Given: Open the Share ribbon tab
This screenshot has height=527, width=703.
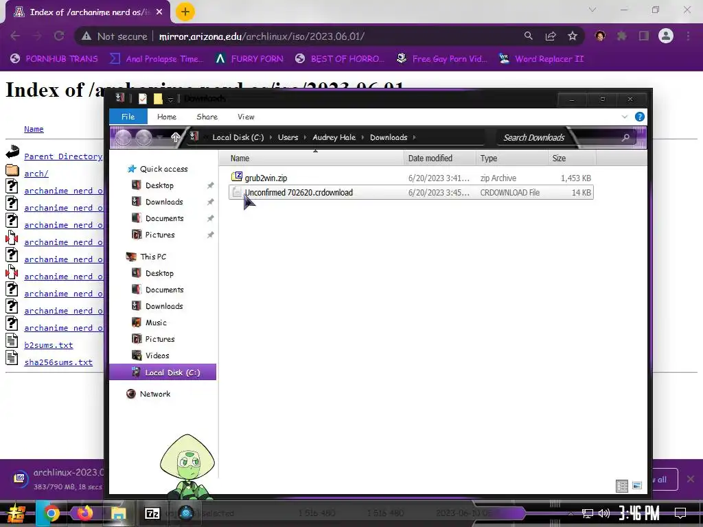Looking at the screenshot, I should pos(207,117).
